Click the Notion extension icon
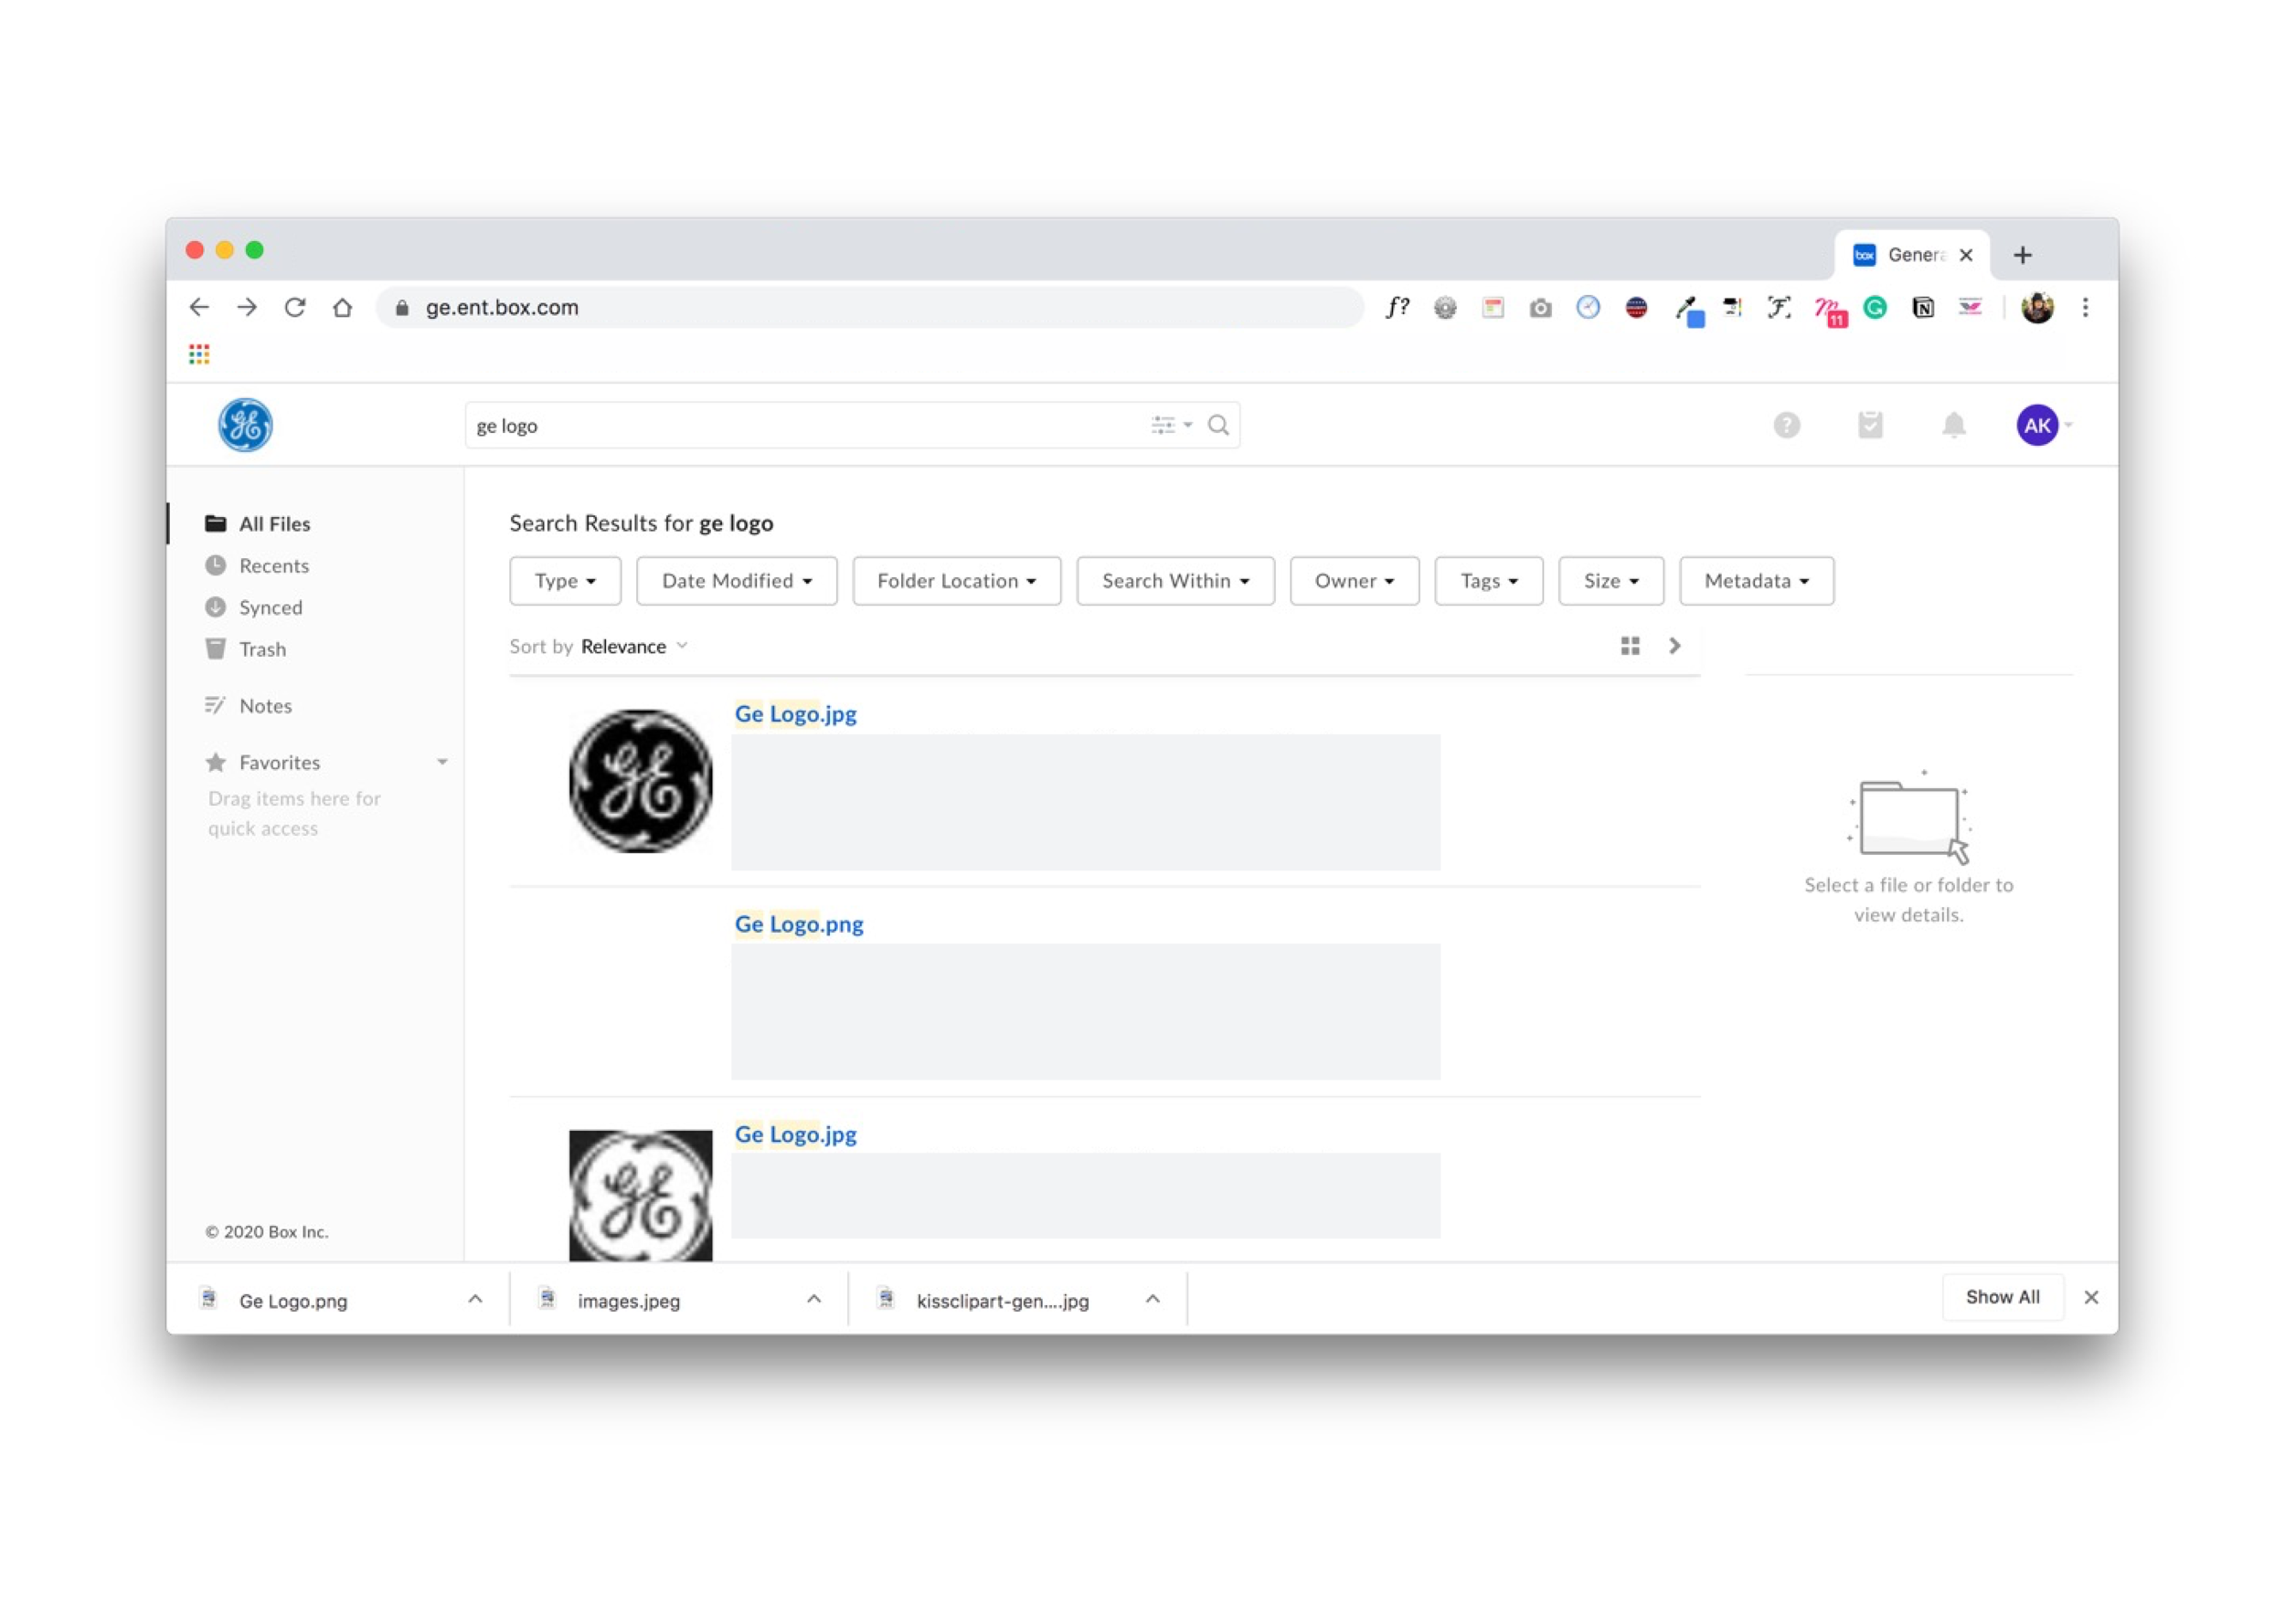Image resolution: width=2285 pixels, height=1624 pixels. [x=1923, y=307]
